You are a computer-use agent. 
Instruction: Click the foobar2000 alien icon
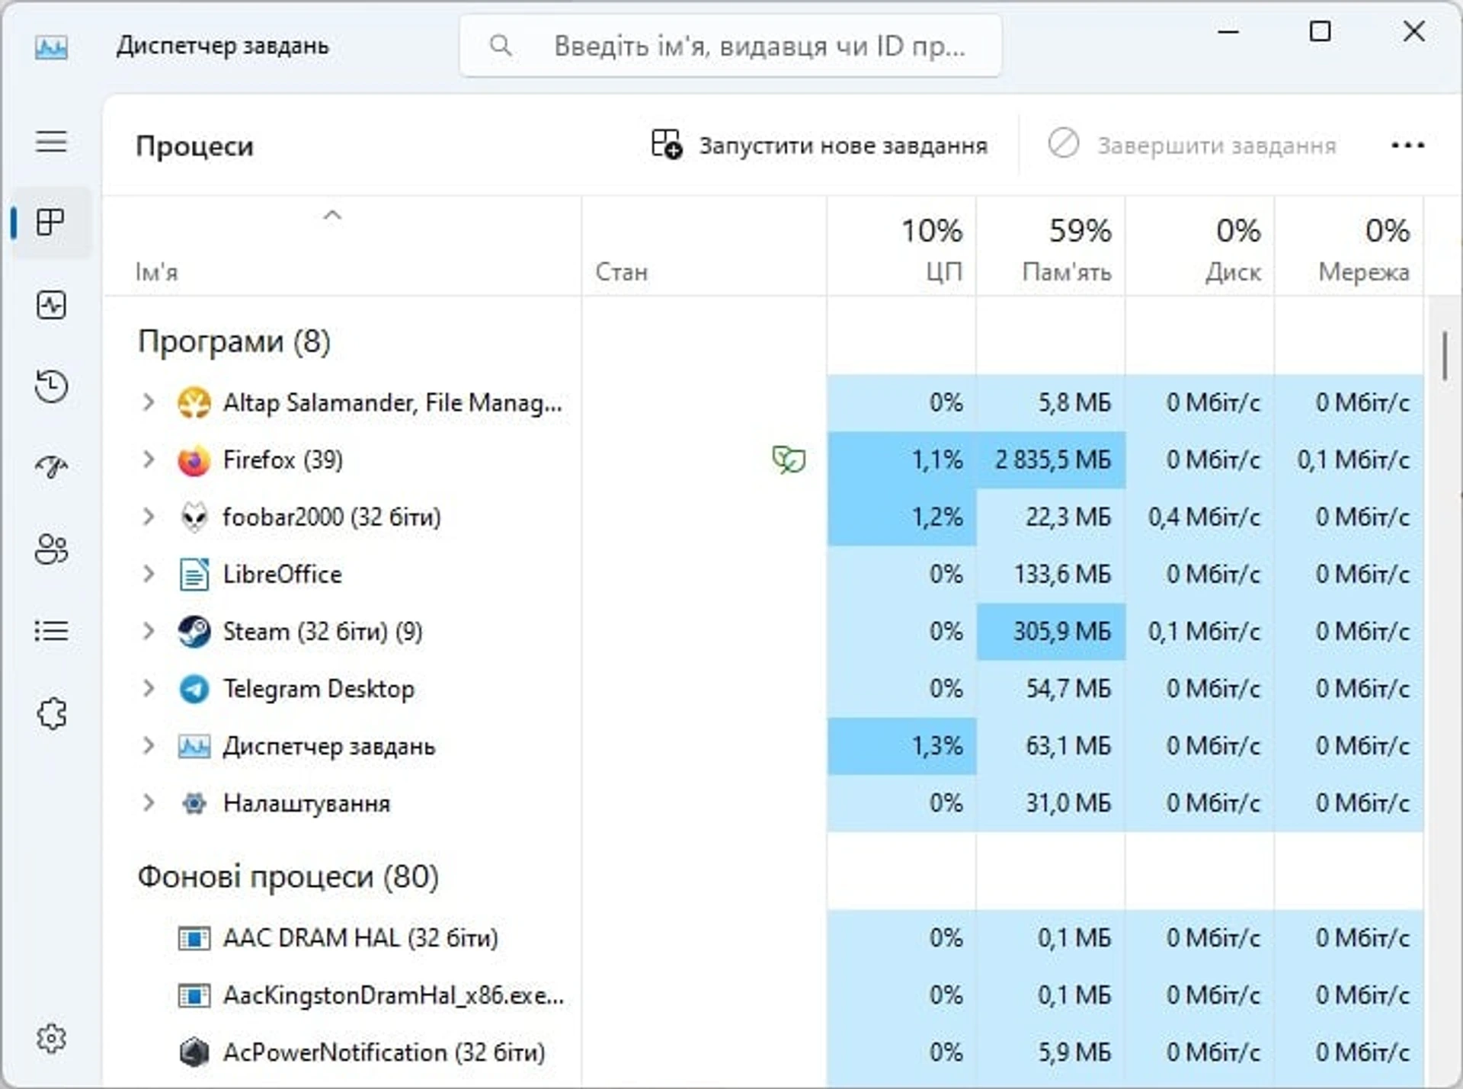pyautogui.click(x=194, y=517)
